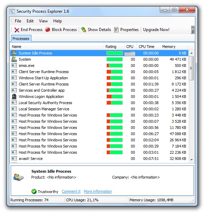Select the Windows Logon Application row
205x212 pixels.
tap(99, 97)
